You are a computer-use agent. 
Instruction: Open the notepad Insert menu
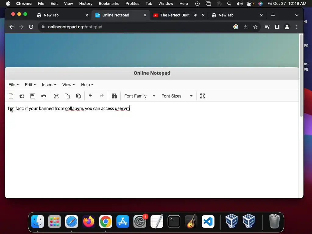point(49,85)
